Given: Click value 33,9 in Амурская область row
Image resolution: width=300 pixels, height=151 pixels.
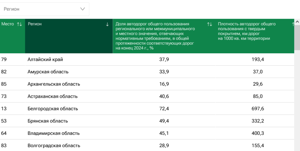Looking at the screenshot, I should (164, 72).
